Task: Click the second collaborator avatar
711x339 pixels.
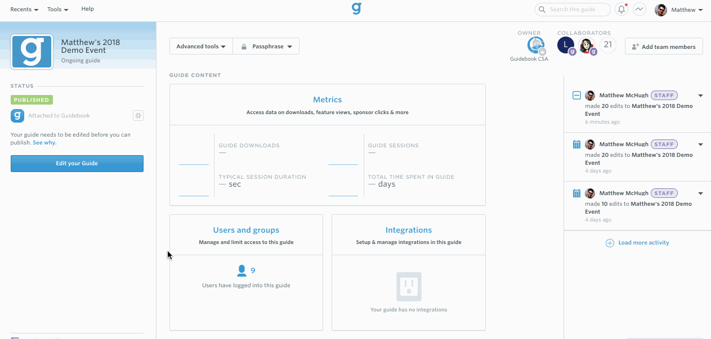Action: tap(587, 46)
